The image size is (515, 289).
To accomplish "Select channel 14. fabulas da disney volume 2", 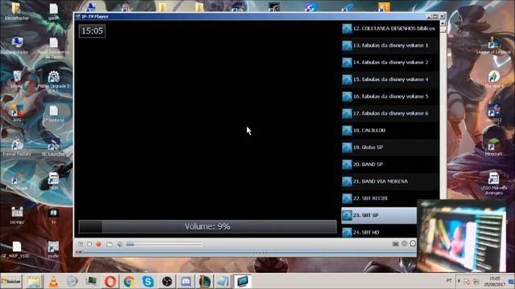I will pyautogui.click(x=389, y=63).
